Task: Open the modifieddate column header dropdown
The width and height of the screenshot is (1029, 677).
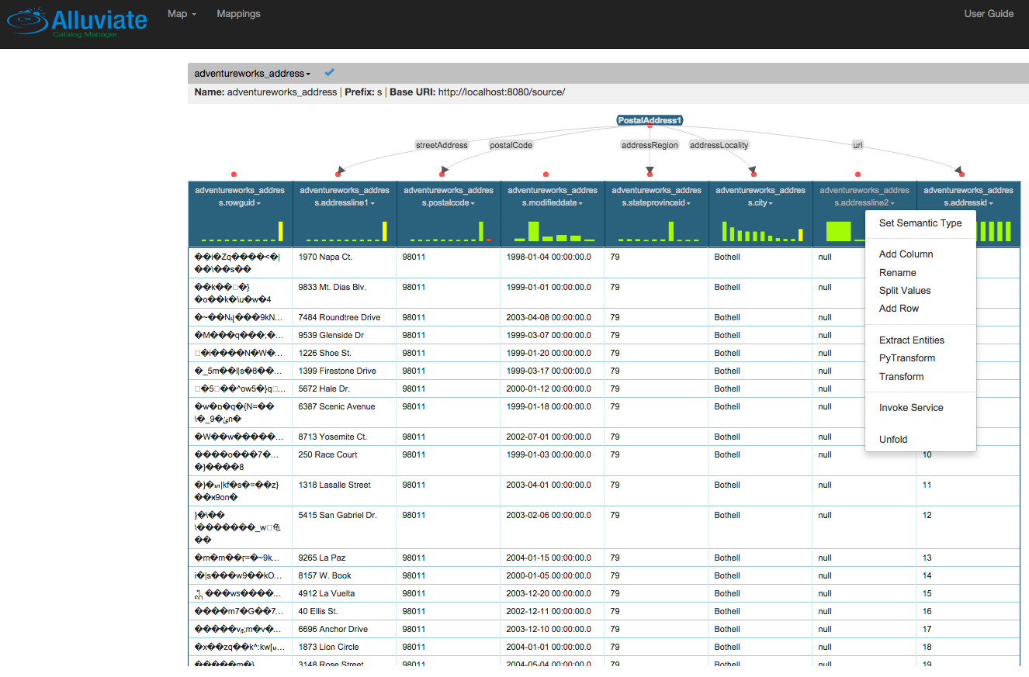Action: point(552,202)
